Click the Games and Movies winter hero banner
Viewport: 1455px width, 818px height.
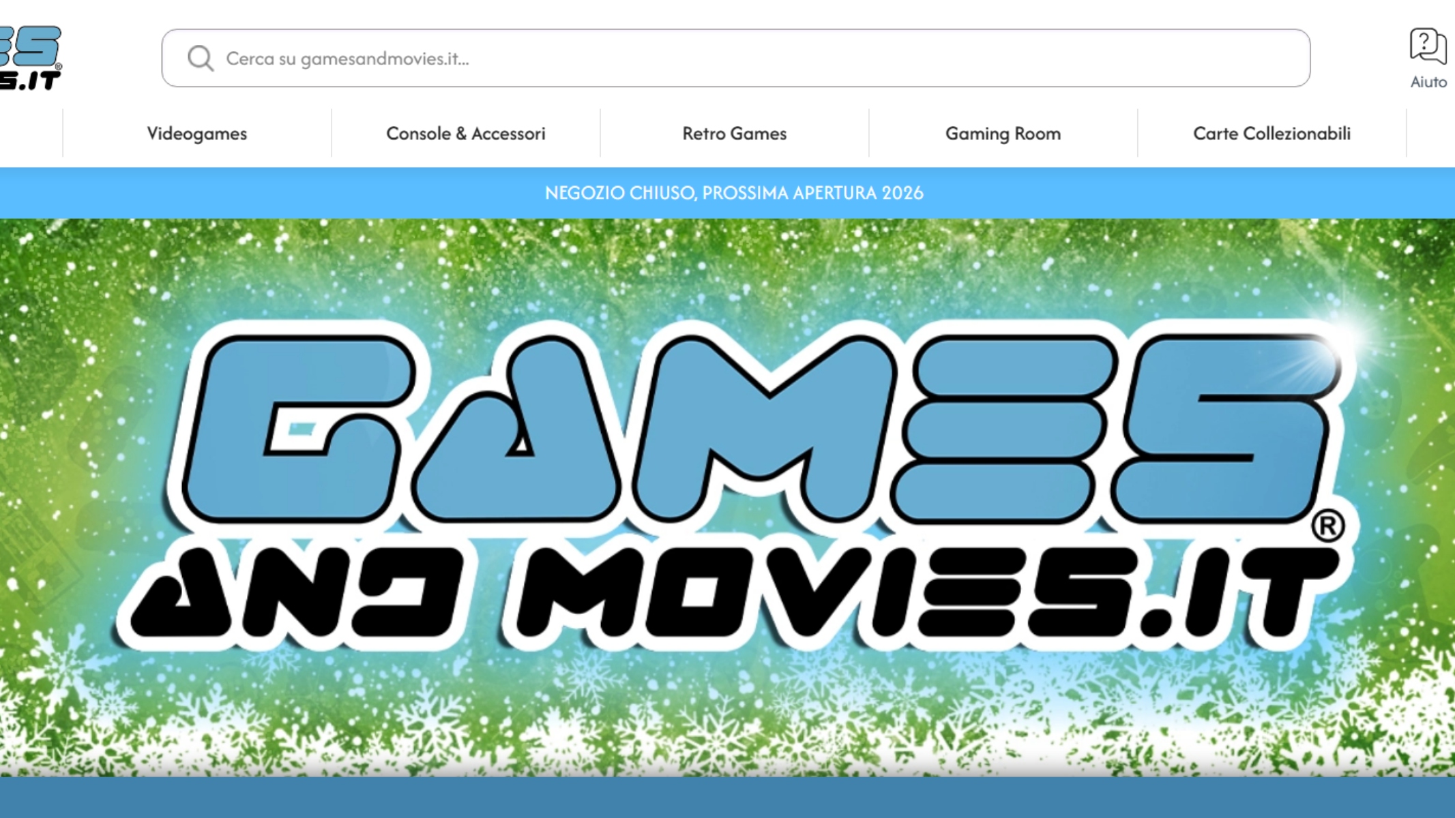[x=727, y=498]
